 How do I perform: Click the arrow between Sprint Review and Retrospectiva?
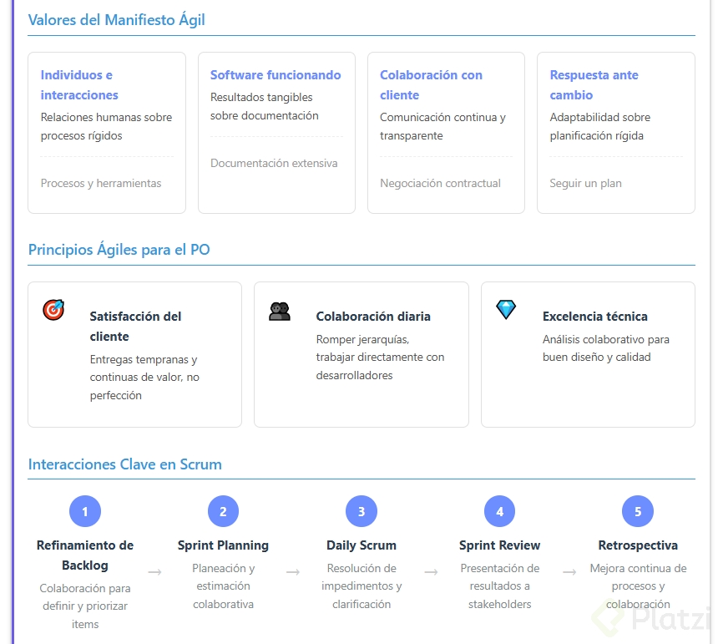click(x=569, y=572)
